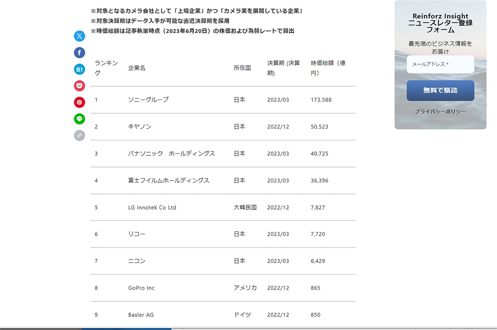Select the ニコン company name
Screen dimensions: 497x330
(x=136, y=261)
